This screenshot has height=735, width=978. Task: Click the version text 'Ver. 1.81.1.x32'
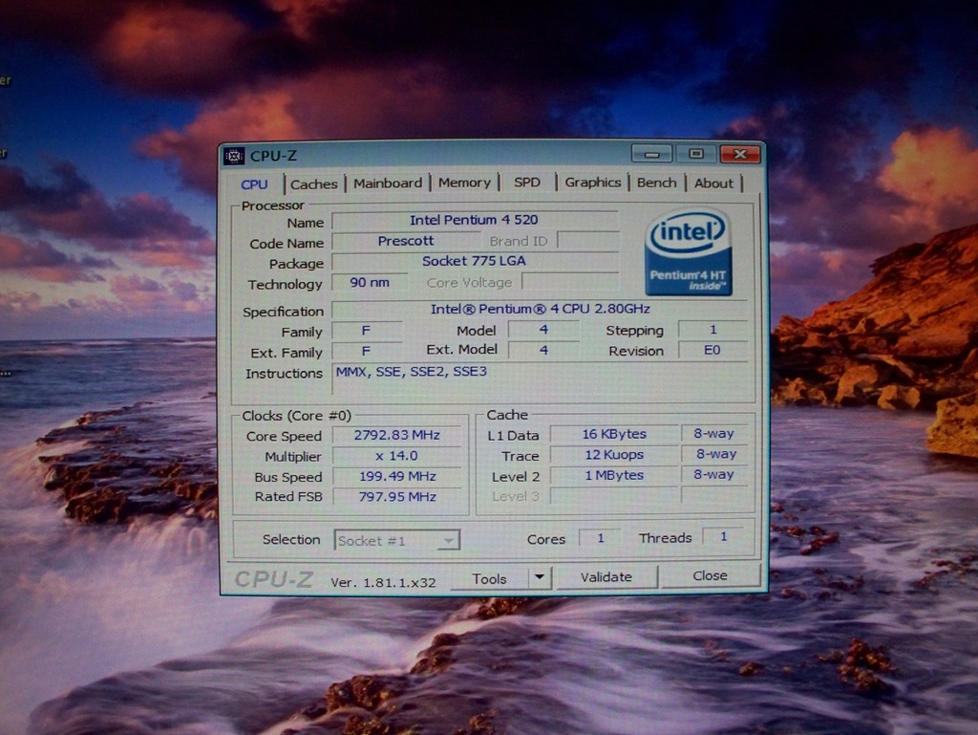383,583
